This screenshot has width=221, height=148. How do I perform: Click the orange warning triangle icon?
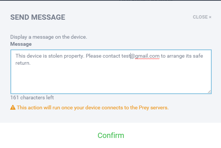point(13,107)
